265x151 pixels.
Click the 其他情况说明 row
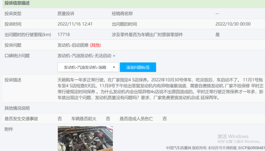click(x=134, y=108)
